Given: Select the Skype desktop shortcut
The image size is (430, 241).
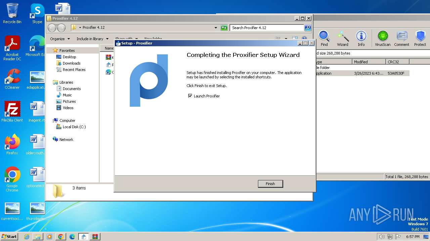Looking at the screenshot, I should click(37, 13).
